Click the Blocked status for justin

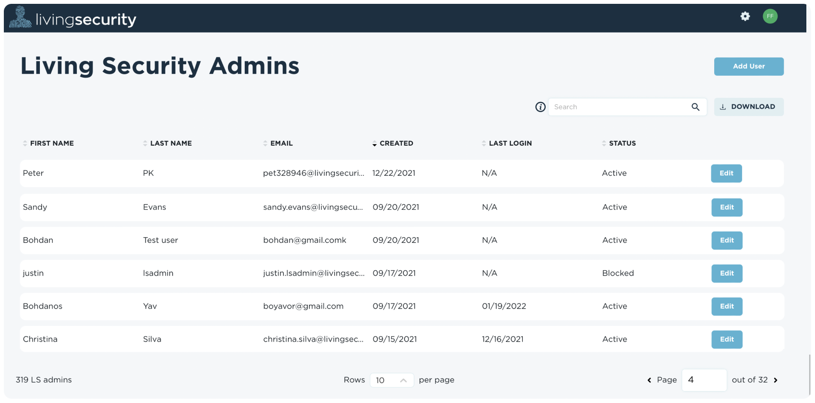618,274
